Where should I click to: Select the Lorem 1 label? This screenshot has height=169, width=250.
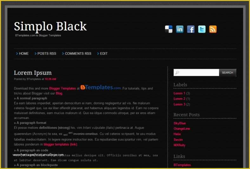tap(179, 93)
